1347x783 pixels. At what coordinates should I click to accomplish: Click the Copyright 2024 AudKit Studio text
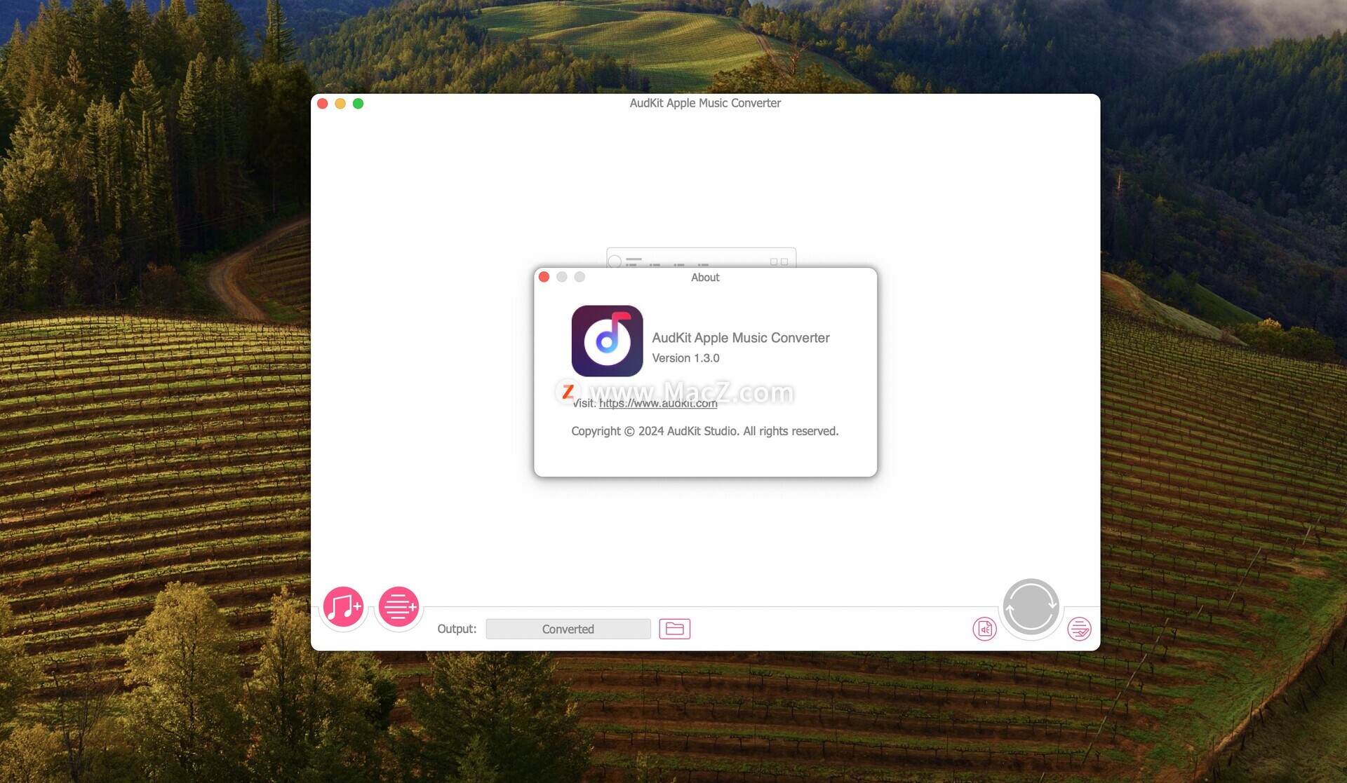point(704,431)
